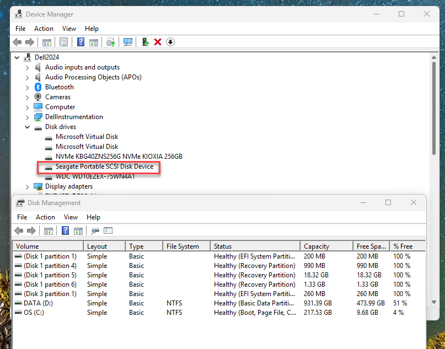The height and width of the screenshot is (349, 445).
Task: Minimize the Device Manager window
Action: coord(377,14)
